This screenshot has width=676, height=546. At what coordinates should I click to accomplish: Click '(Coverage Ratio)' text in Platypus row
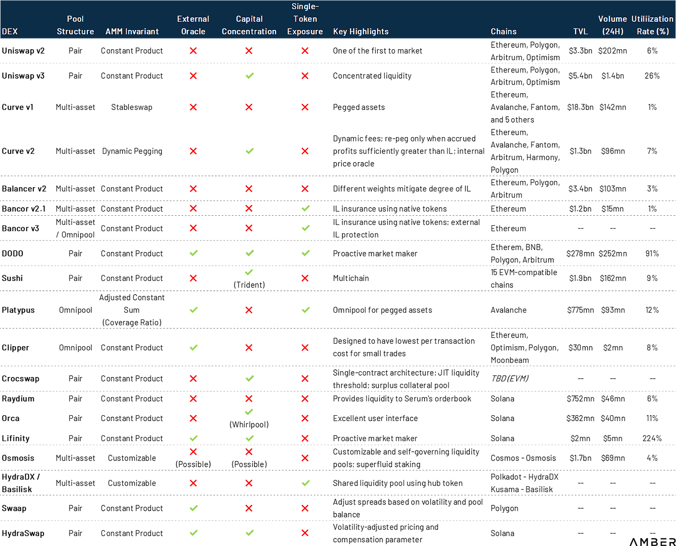pyautogui.click(x=132, y=322)
